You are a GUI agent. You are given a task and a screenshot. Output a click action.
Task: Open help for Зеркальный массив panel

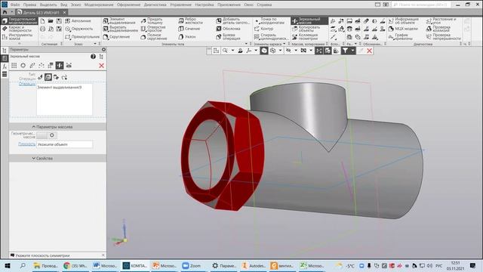pos(93,57)
